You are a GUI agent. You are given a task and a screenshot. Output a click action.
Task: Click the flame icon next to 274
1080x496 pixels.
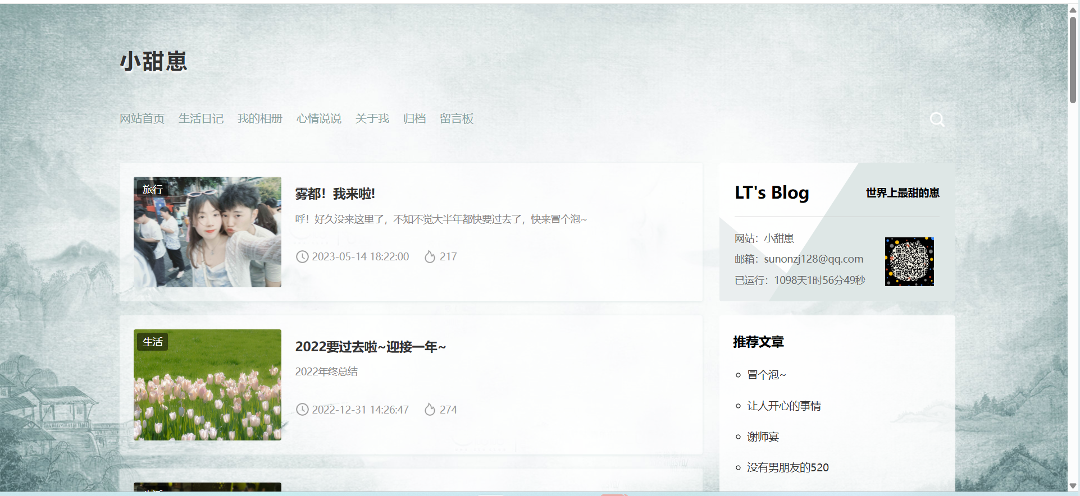coord(430,410)
